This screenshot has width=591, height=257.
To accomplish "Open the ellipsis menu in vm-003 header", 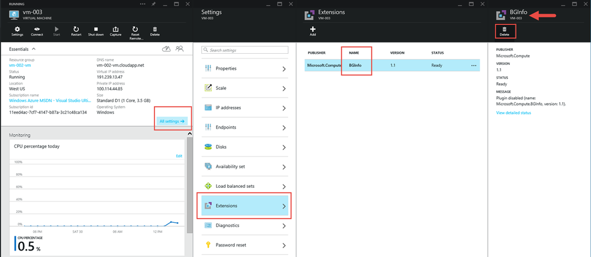I will click(143, 4).
